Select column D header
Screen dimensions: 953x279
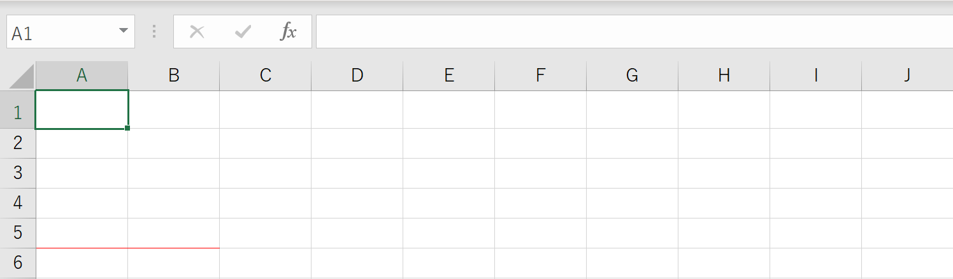pyautogui.click(x=357, y=76)
